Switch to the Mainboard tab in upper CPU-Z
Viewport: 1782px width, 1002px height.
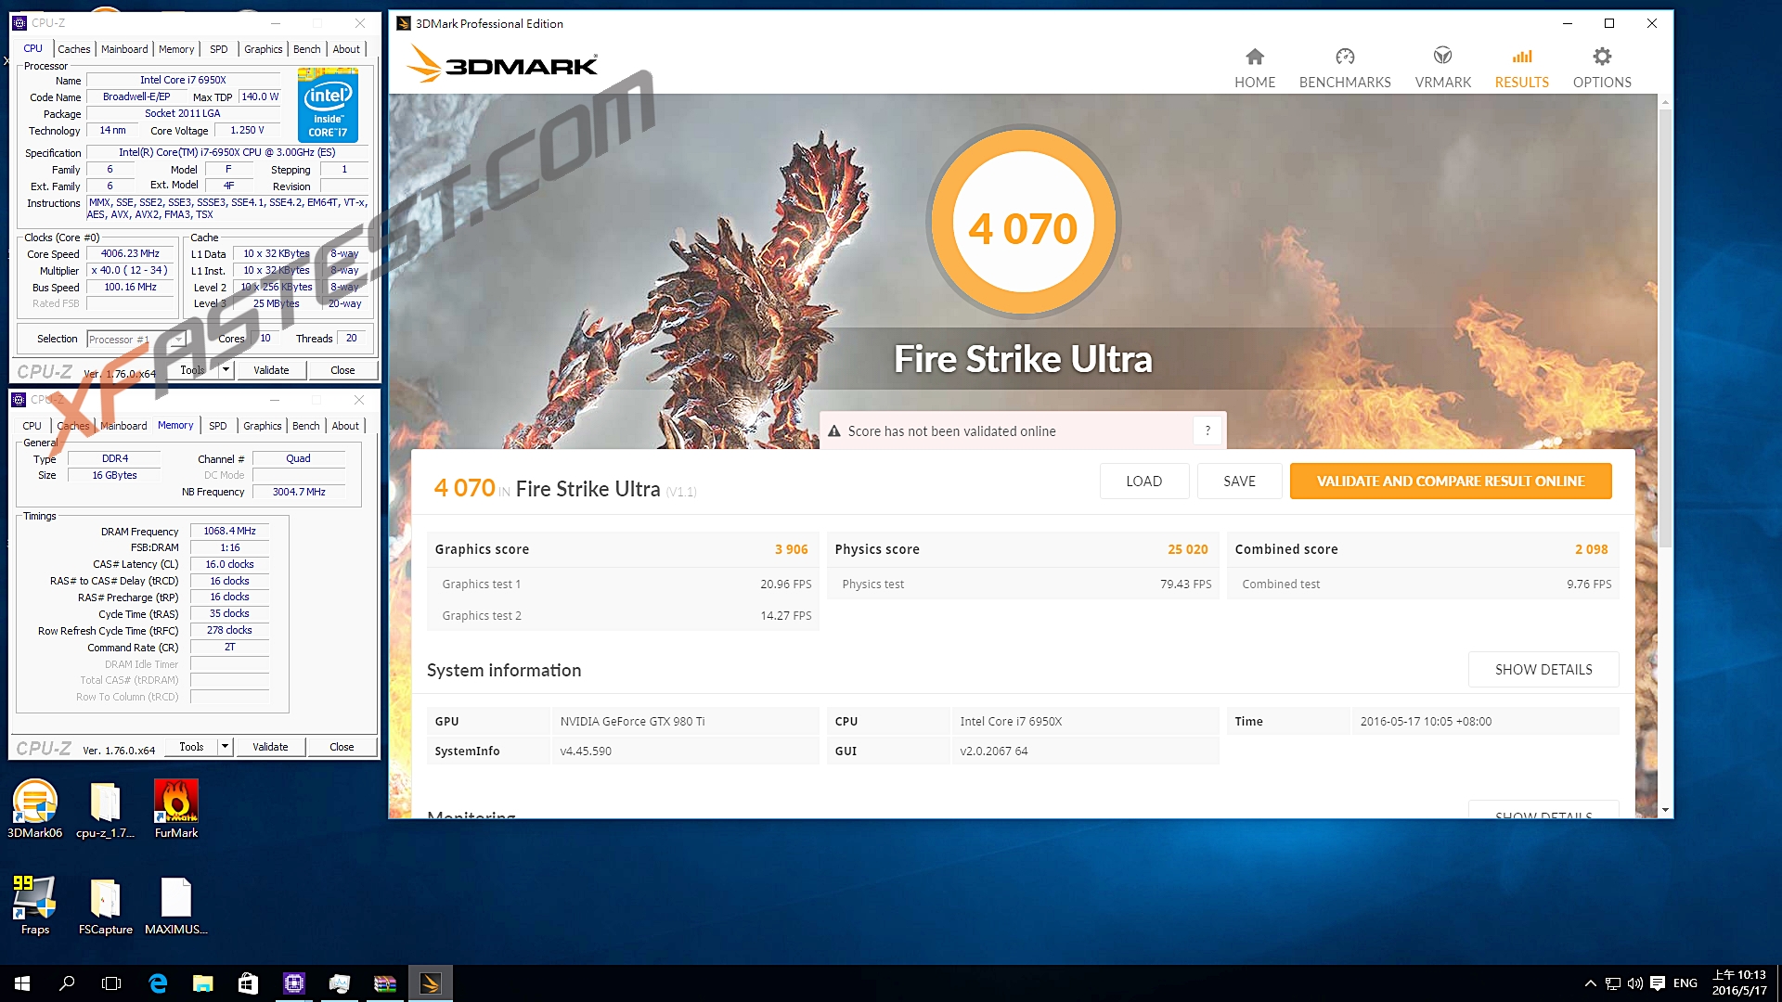tap(124, 49)
